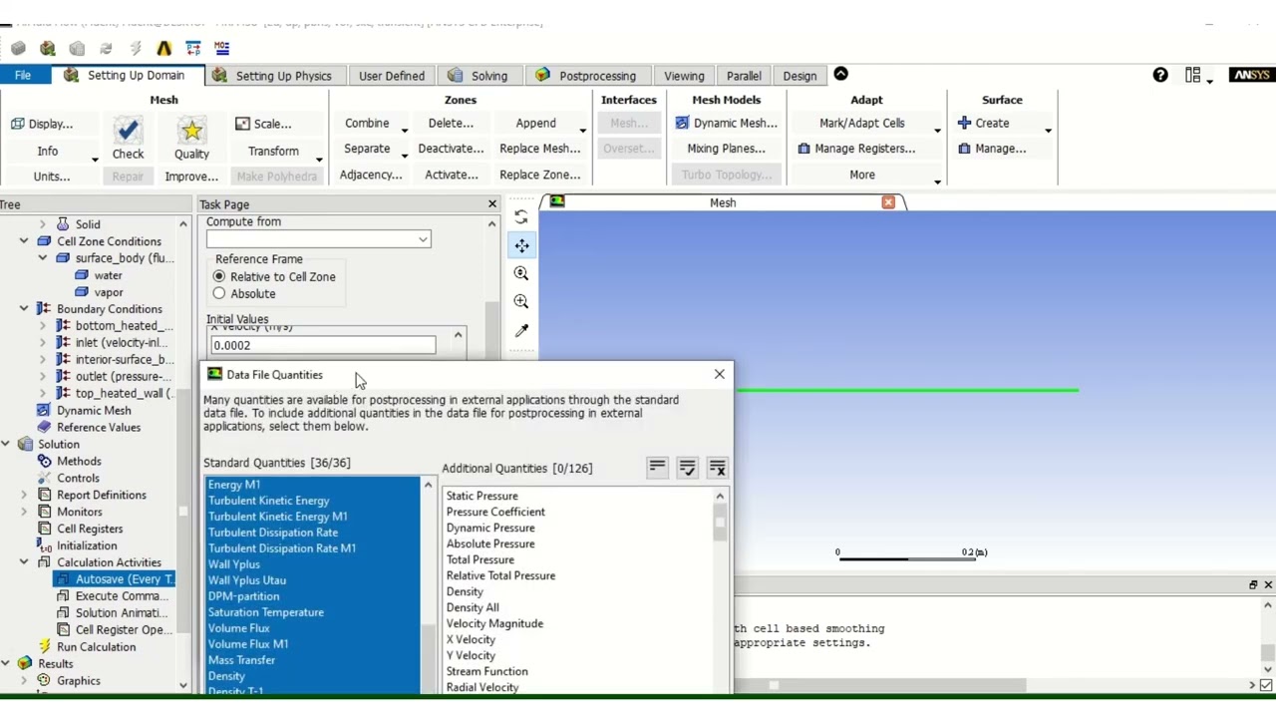Open the surface Manage dialog
The width and height of the screenshot is (1276, 718).
coord(992,149)
